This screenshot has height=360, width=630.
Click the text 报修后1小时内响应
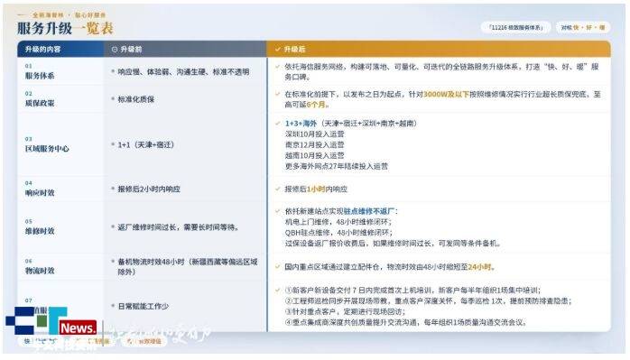point(316,189)
